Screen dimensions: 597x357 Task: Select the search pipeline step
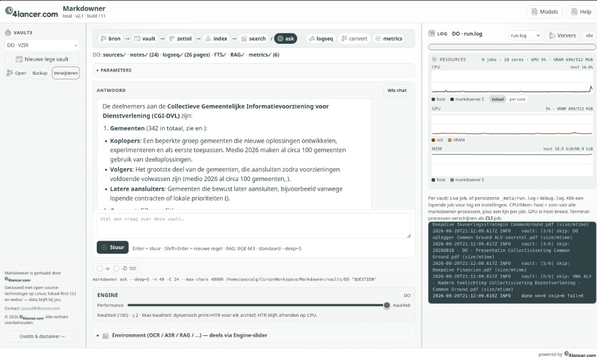(253, 38)
